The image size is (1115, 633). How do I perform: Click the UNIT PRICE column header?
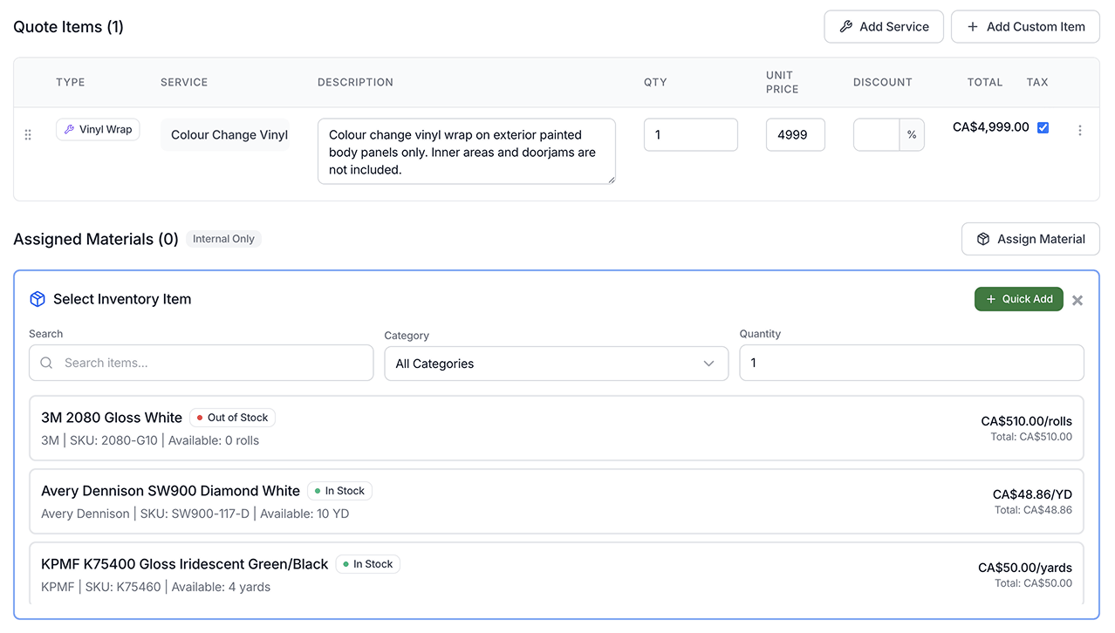pyautogui.click(x=782, y=82)
